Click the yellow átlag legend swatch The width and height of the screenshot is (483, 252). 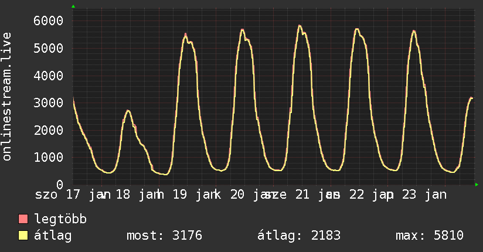23,236
